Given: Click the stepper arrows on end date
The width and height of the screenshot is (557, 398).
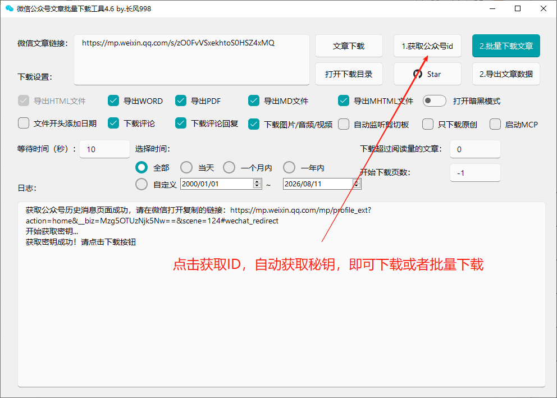Looking at the screenshot, I should 357,184.
